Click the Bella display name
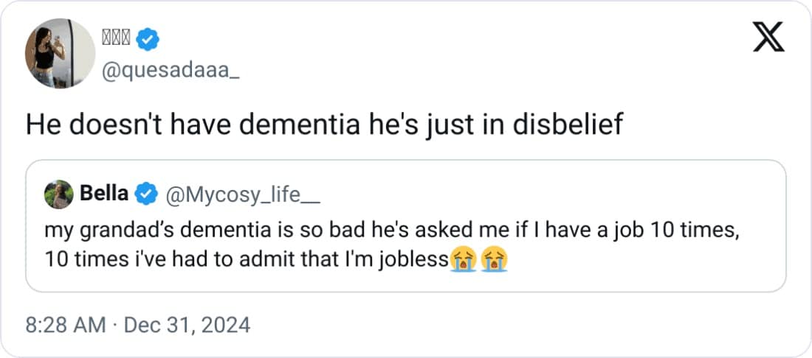 103,194
